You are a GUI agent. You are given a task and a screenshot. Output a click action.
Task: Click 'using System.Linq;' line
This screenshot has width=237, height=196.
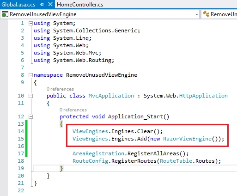(x=63, y=38)
